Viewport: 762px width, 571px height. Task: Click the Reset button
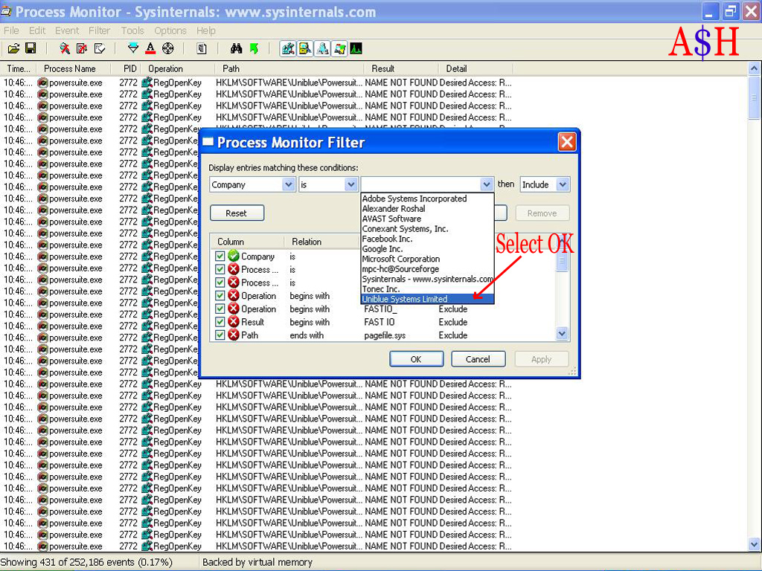click(x=237, y=213)
